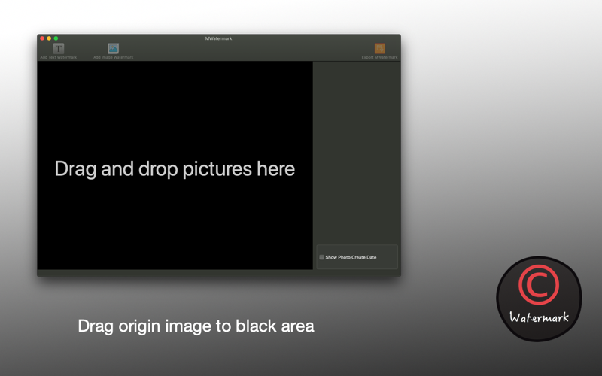Viewport: 602px width, 376px height.
Task: Select the Add Text Watermark T icon
Action: (x=59, y=48)
